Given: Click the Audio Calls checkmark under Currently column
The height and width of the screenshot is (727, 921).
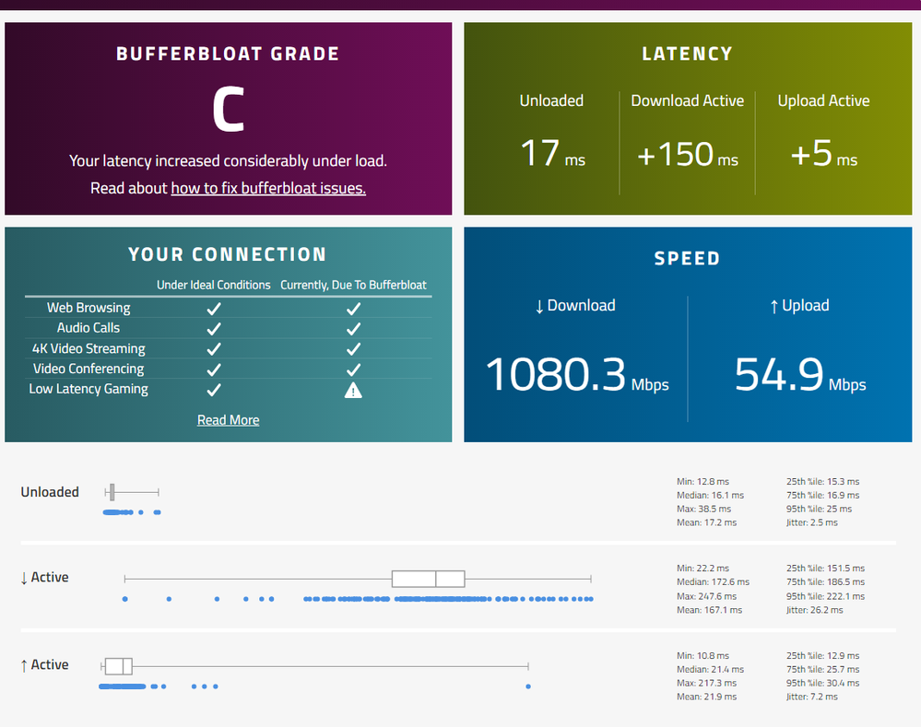Looking at the screenshot, I should point(353,328).
